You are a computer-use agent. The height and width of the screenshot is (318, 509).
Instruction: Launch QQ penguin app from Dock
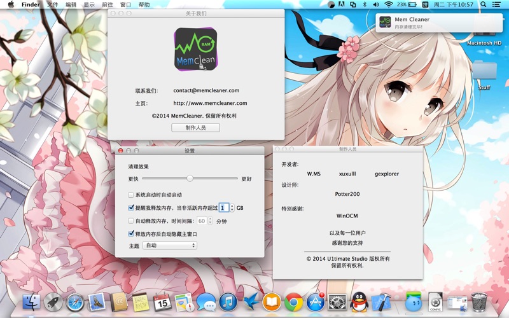[x=359, y=303]
